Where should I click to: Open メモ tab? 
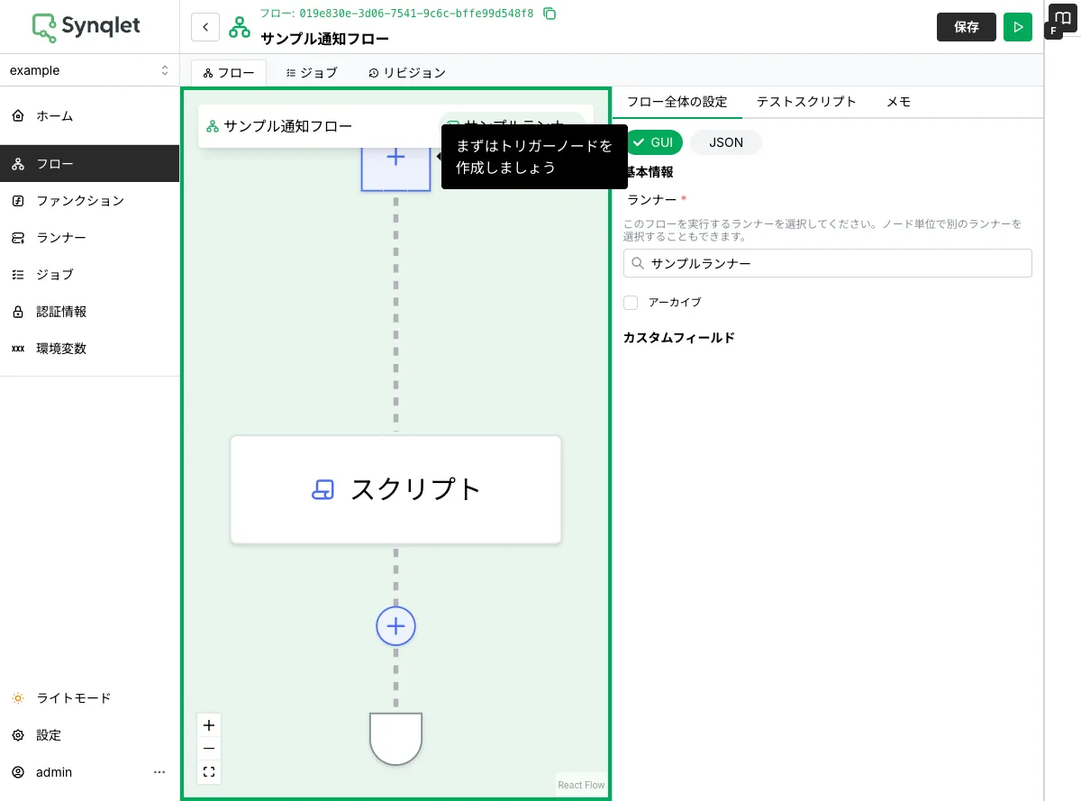(898, 102)
